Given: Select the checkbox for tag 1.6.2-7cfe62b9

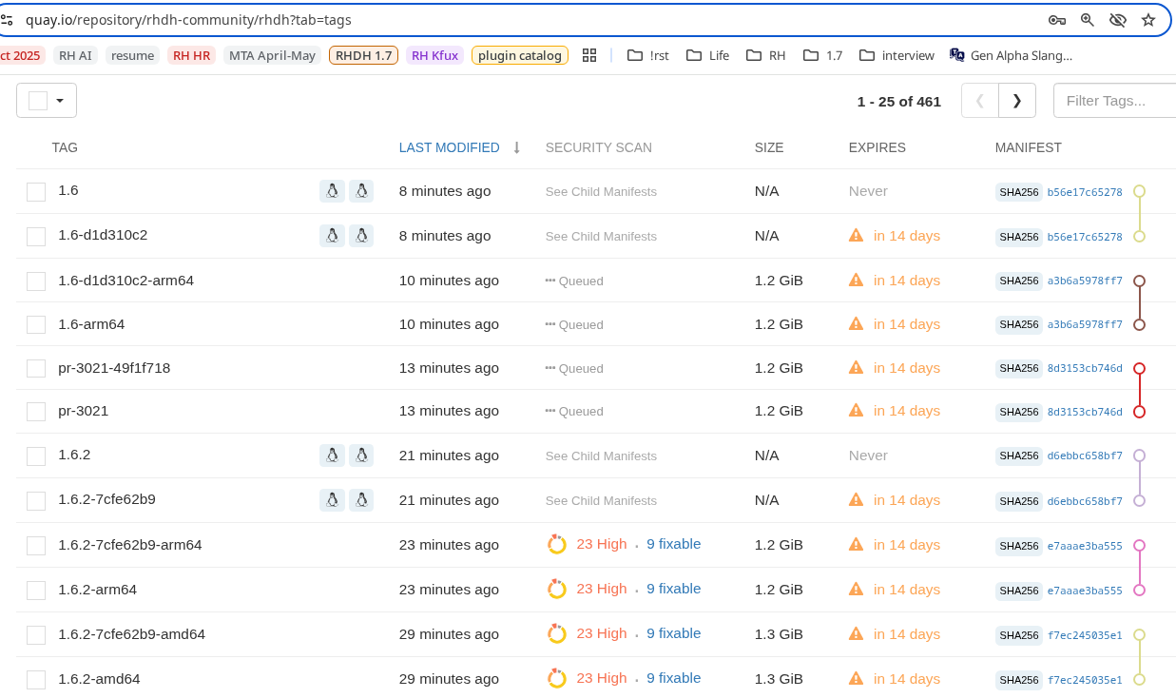Looking at the screenshot, I should [x=36, y=501].
